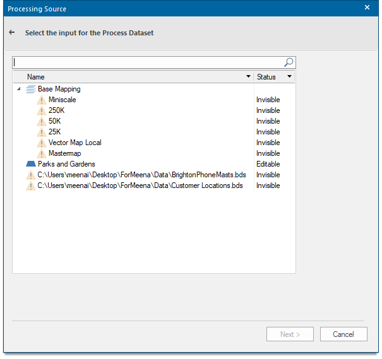Click the warning icon beside 25K
The width and height of the screenshot is (382, 359).
[x=42, y=132]
